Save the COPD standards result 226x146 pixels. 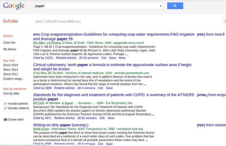pos(111,118)
